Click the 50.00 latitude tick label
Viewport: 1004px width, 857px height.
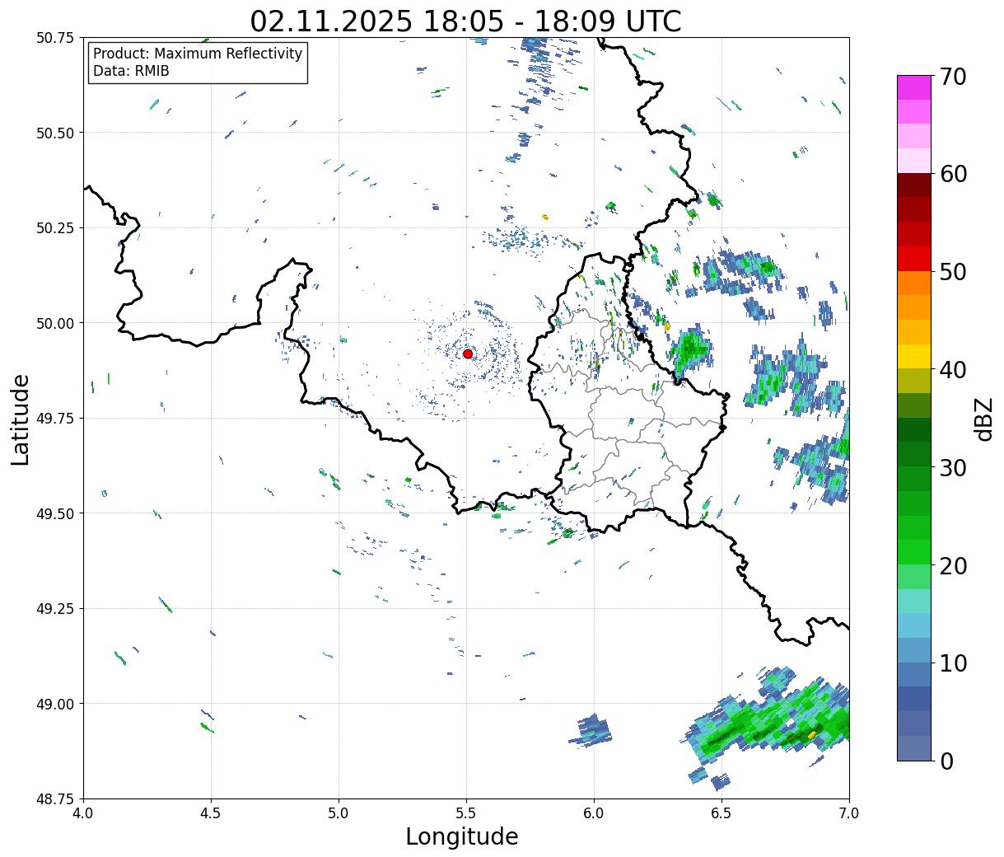[55, 323]
